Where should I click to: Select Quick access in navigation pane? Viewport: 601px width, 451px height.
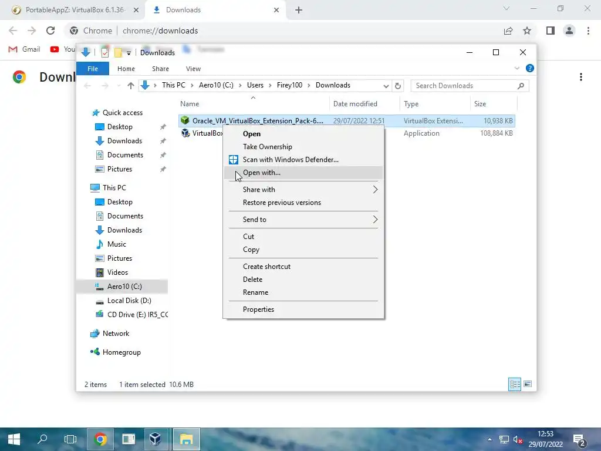tap(122, 113)
